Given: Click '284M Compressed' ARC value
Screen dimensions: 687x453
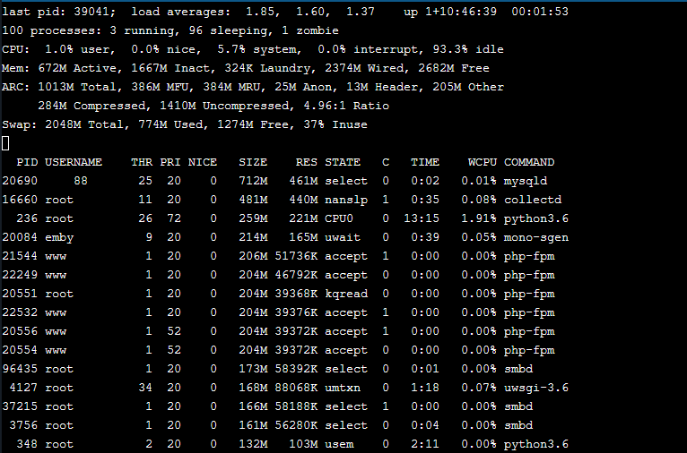Looking at the screenshot, I should tap(91, 106).
